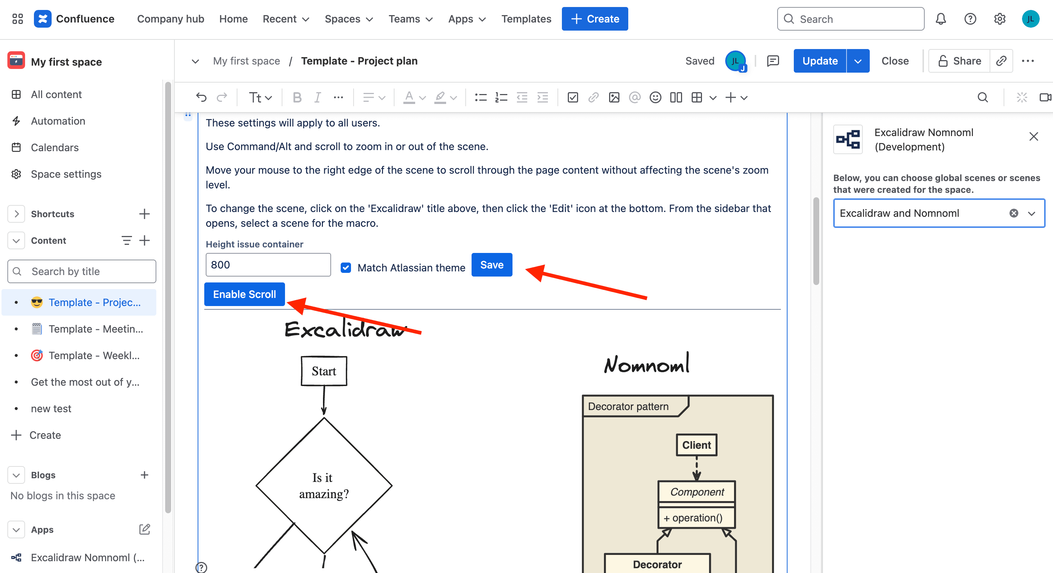Open the text style Tt dropdown

(x=260, y=97)
